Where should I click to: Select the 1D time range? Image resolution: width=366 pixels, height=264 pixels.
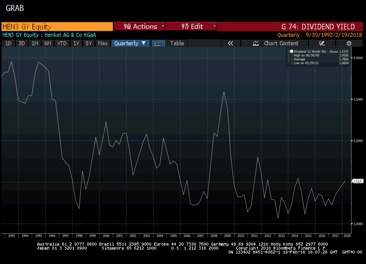(x=8, y=43)
